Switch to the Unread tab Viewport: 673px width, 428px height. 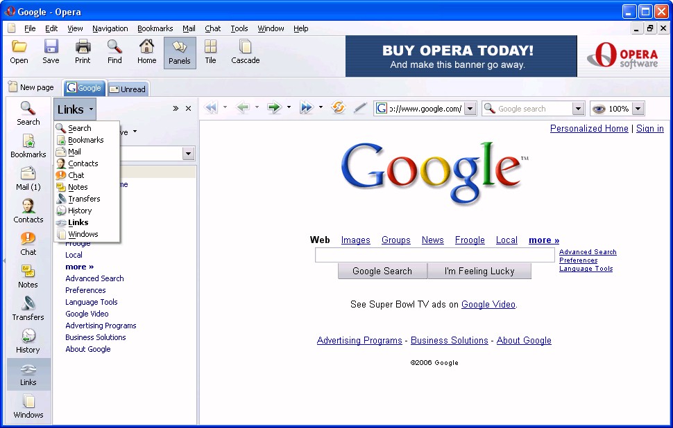coord(128,89)
